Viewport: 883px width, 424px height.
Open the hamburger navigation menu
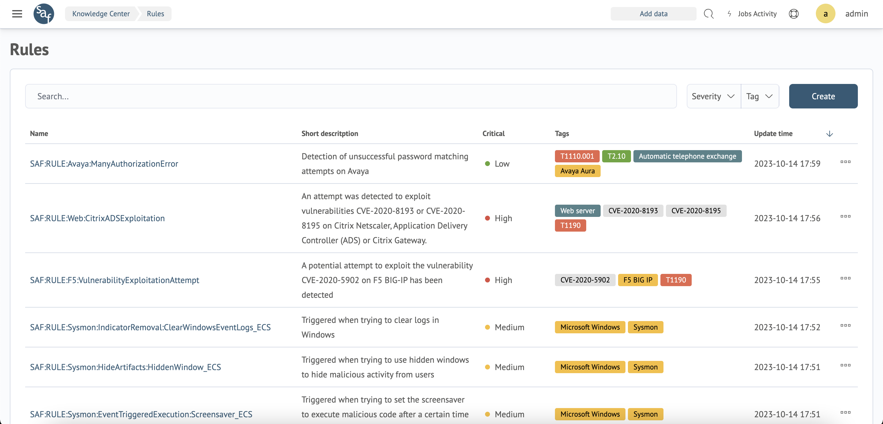pyautogui.click(x=17, y=14)
